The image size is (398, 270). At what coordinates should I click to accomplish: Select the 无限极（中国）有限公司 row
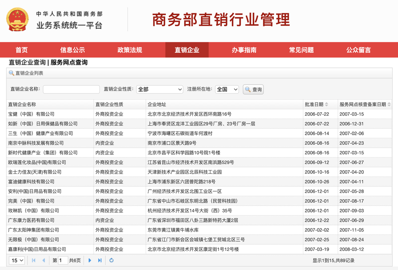coord(199,239)
